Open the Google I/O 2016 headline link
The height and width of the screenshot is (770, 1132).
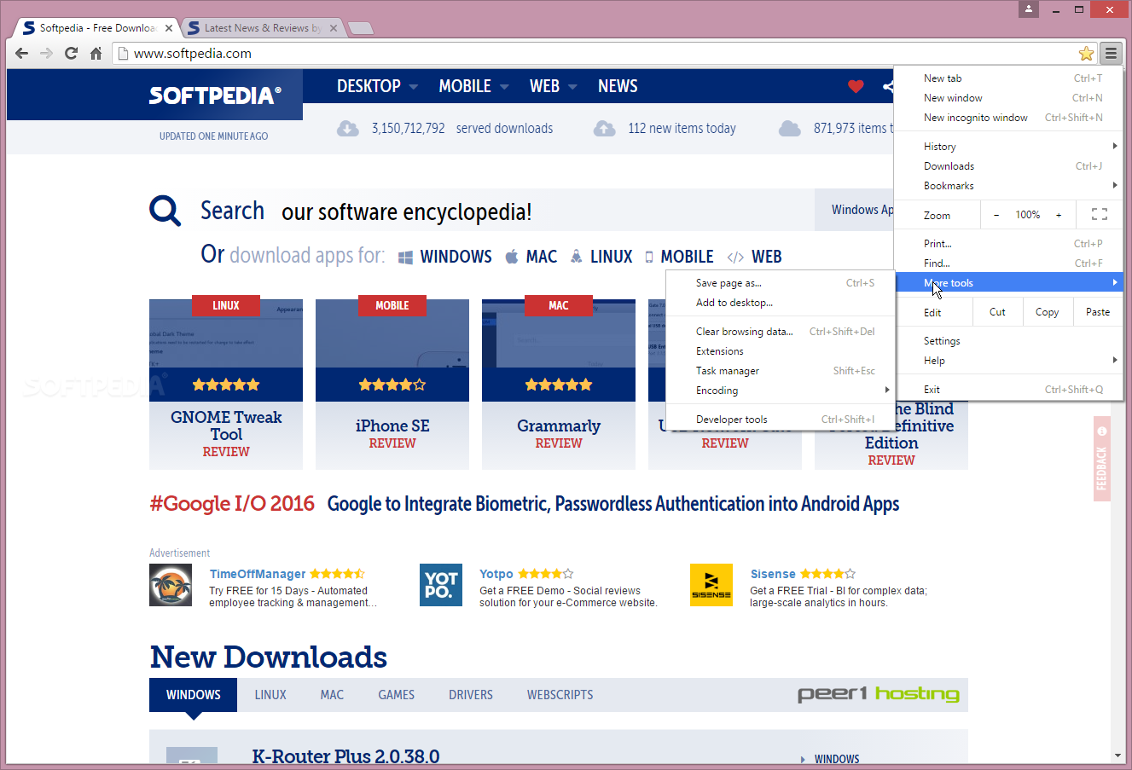524,504
